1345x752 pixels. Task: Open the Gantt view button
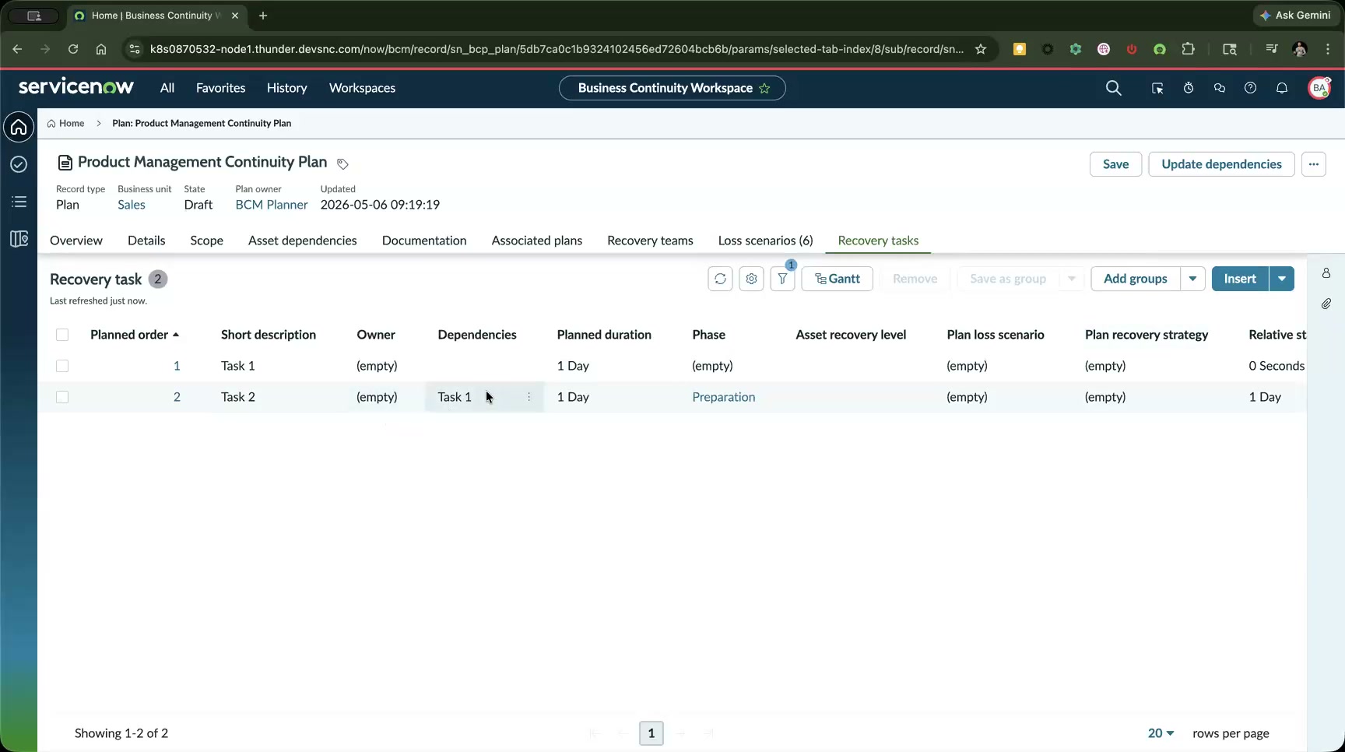point(838,279)
